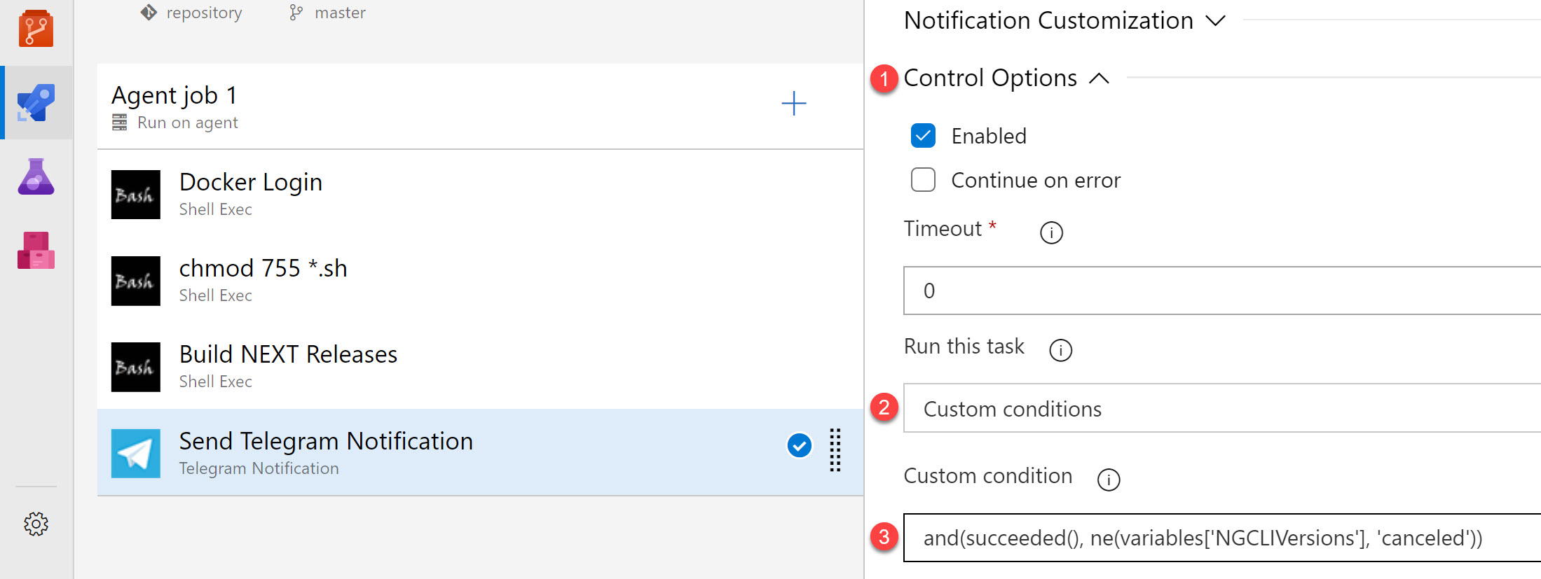Click into the Custom condition field
1541x579 pixels.
pos(1221,538)
